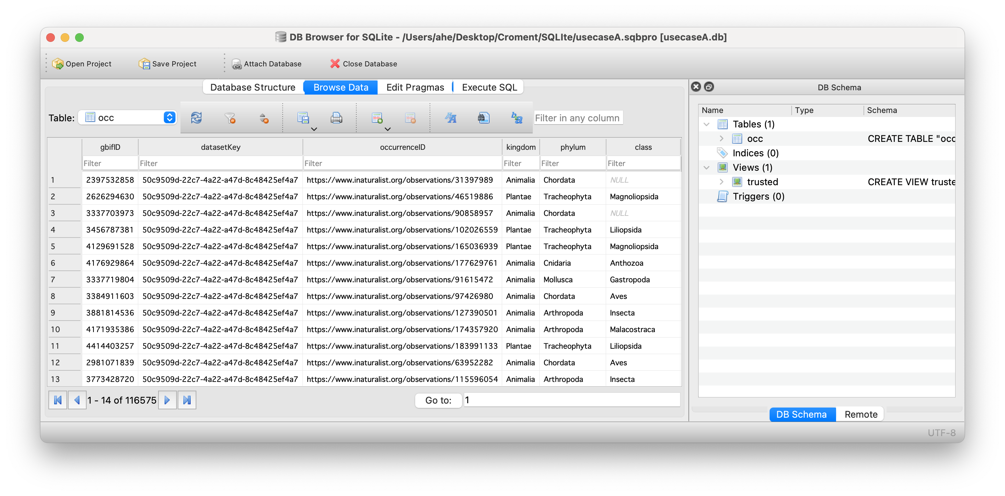Click the Save Project toolbar icon
This screenshot has height=496, width=1005.
pyautogui.click(x=144, y=64)
